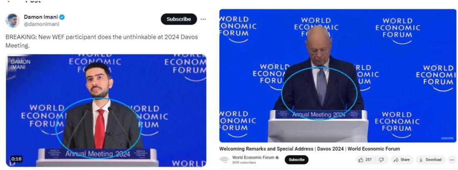458x170 pixels.
Task: Subscribe to the World Economic Forum channel
Action: point(296,160)
